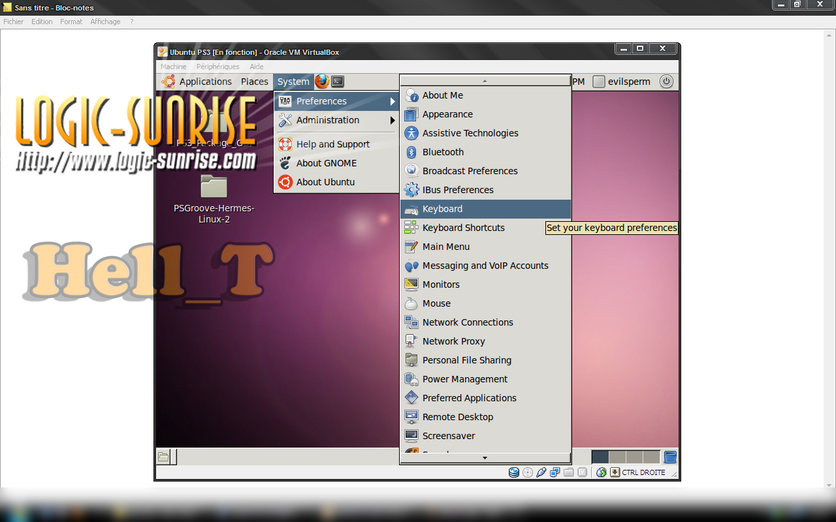Click the menu scroll-down arrow at bottom
The width and height of the screenshot is (836, 522).
[x=485, y=458]
